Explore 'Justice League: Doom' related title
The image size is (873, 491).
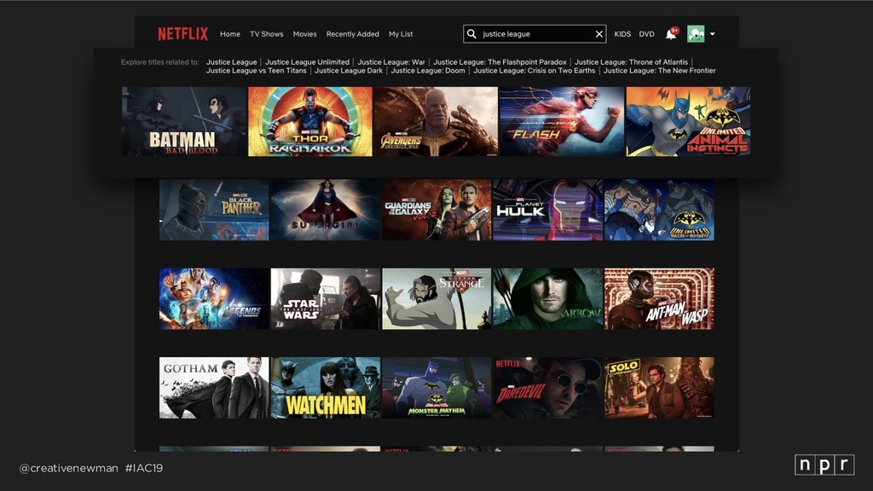428,71
